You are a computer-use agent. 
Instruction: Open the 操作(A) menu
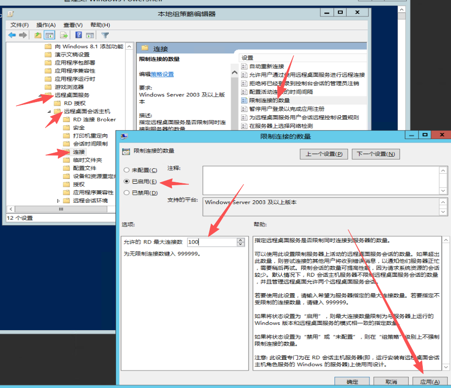point(46,25)
